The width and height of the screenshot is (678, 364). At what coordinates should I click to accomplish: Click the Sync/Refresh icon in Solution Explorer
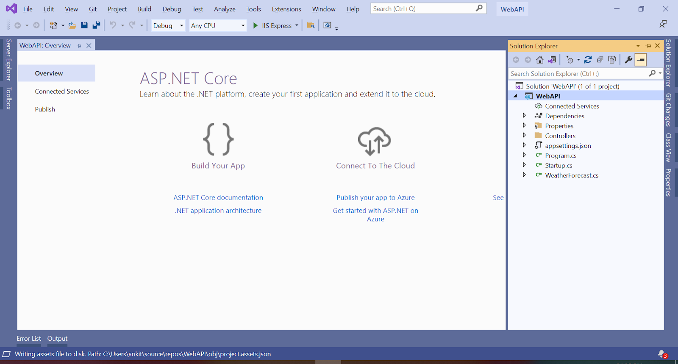(588, 60)
